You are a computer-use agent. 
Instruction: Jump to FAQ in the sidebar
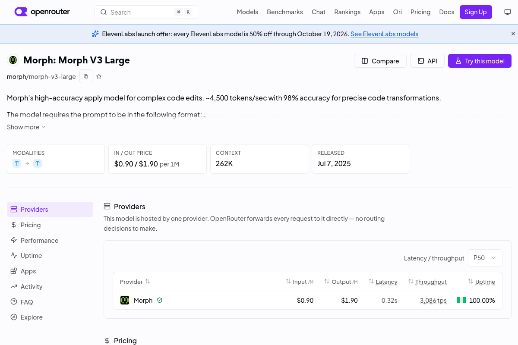point(50,302)
